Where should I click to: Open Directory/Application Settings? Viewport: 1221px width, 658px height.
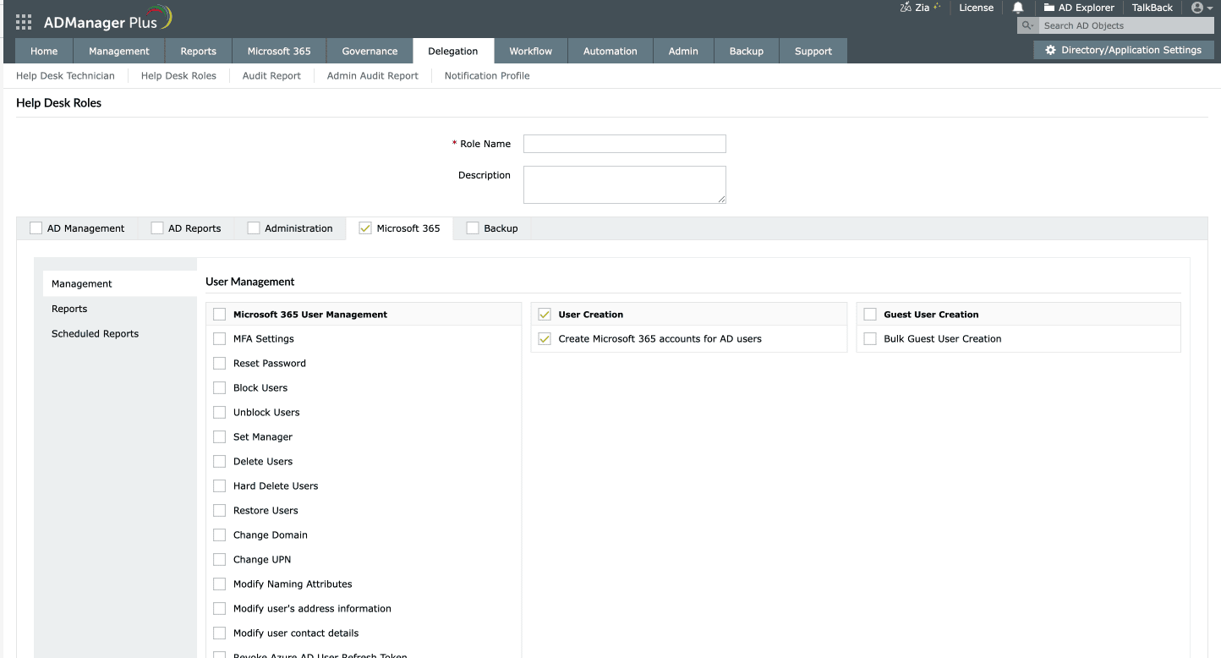coord(1123,49)
